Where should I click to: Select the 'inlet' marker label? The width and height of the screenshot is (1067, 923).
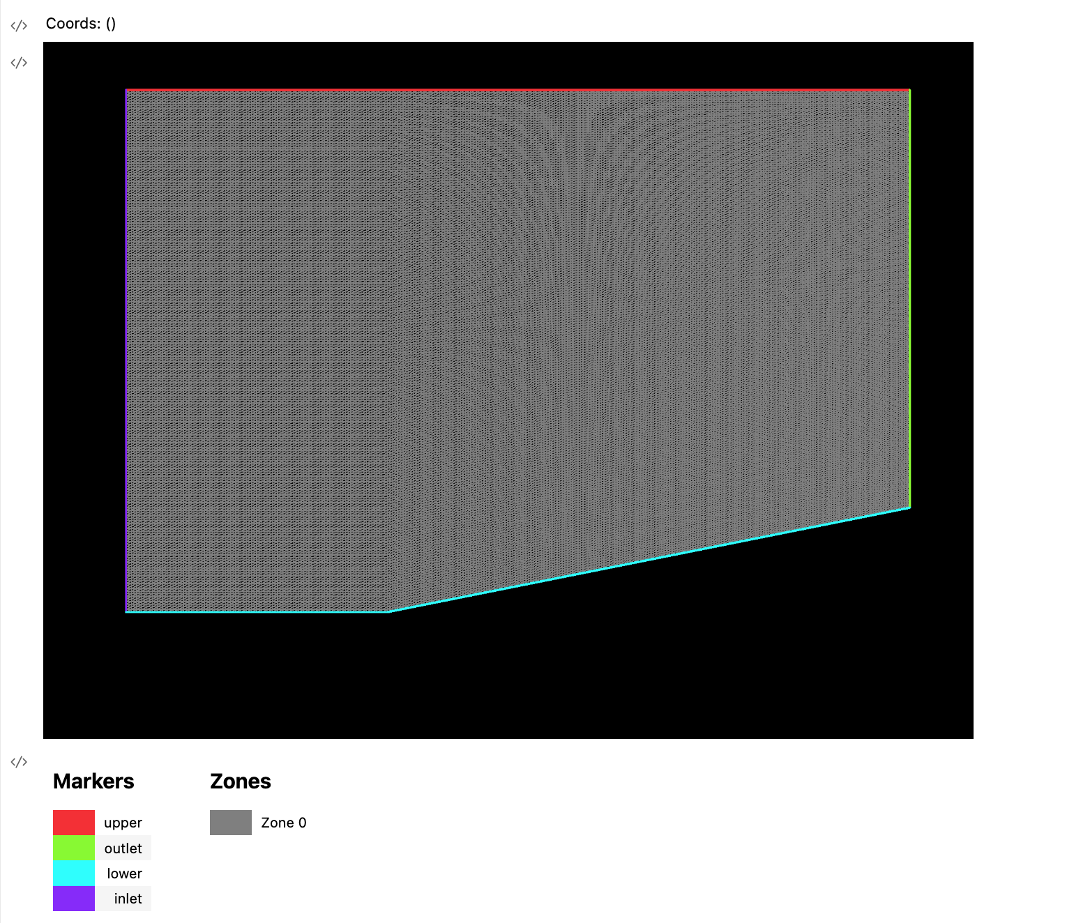(128, 899)
